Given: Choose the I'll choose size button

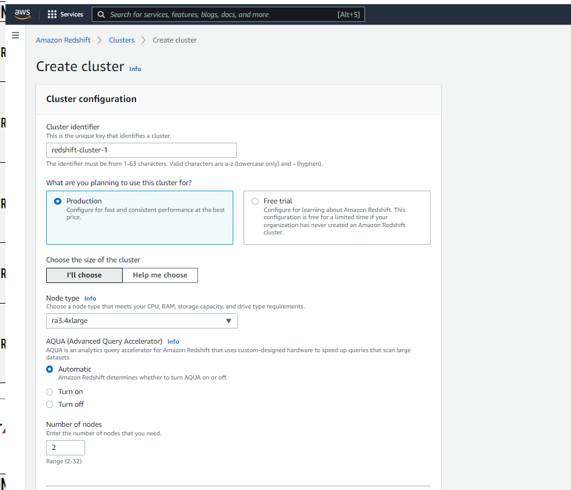Looking at the screenshot, I should tap(84, 275).
